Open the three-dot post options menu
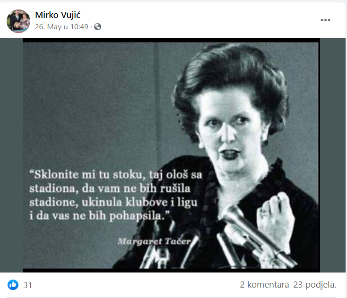 click(x=325, y=20)
